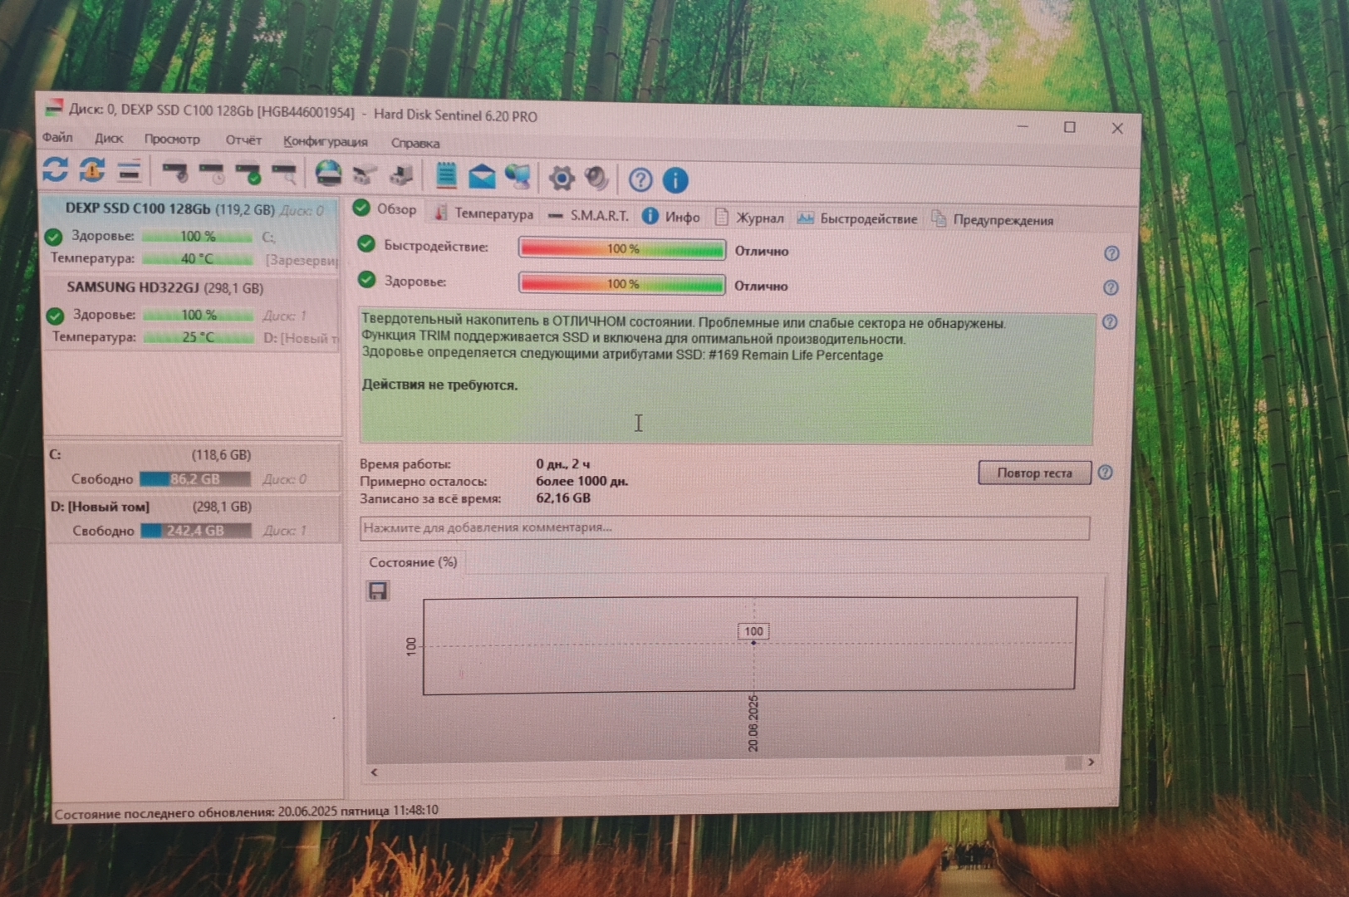Click help icon next to Повтор теста
The height and width of the screenshot is (897, 1349).
pyautogui.click(x=1105, y=472)
